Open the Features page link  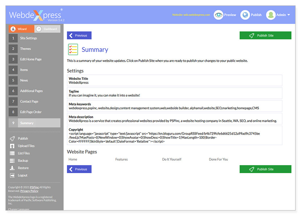click(x=121, y=159)
